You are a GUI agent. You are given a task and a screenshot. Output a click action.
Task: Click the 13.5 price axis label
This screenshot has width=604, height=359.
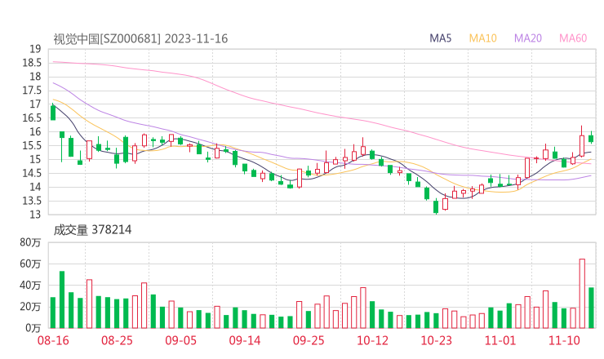point(32,201)
